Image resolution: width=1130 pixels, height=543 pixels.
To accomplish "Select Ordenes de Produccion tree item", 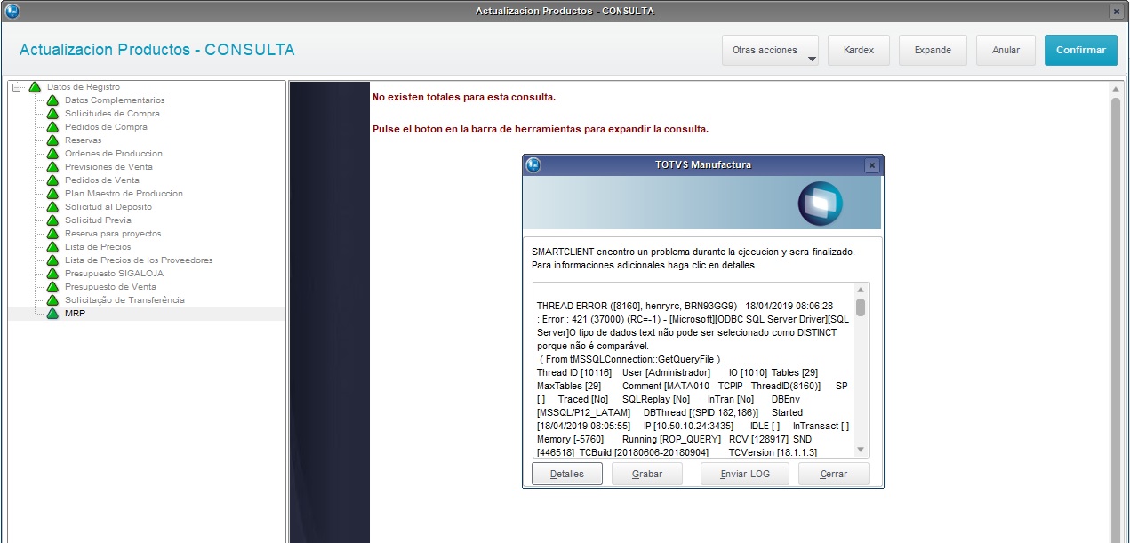I will 114,154.
